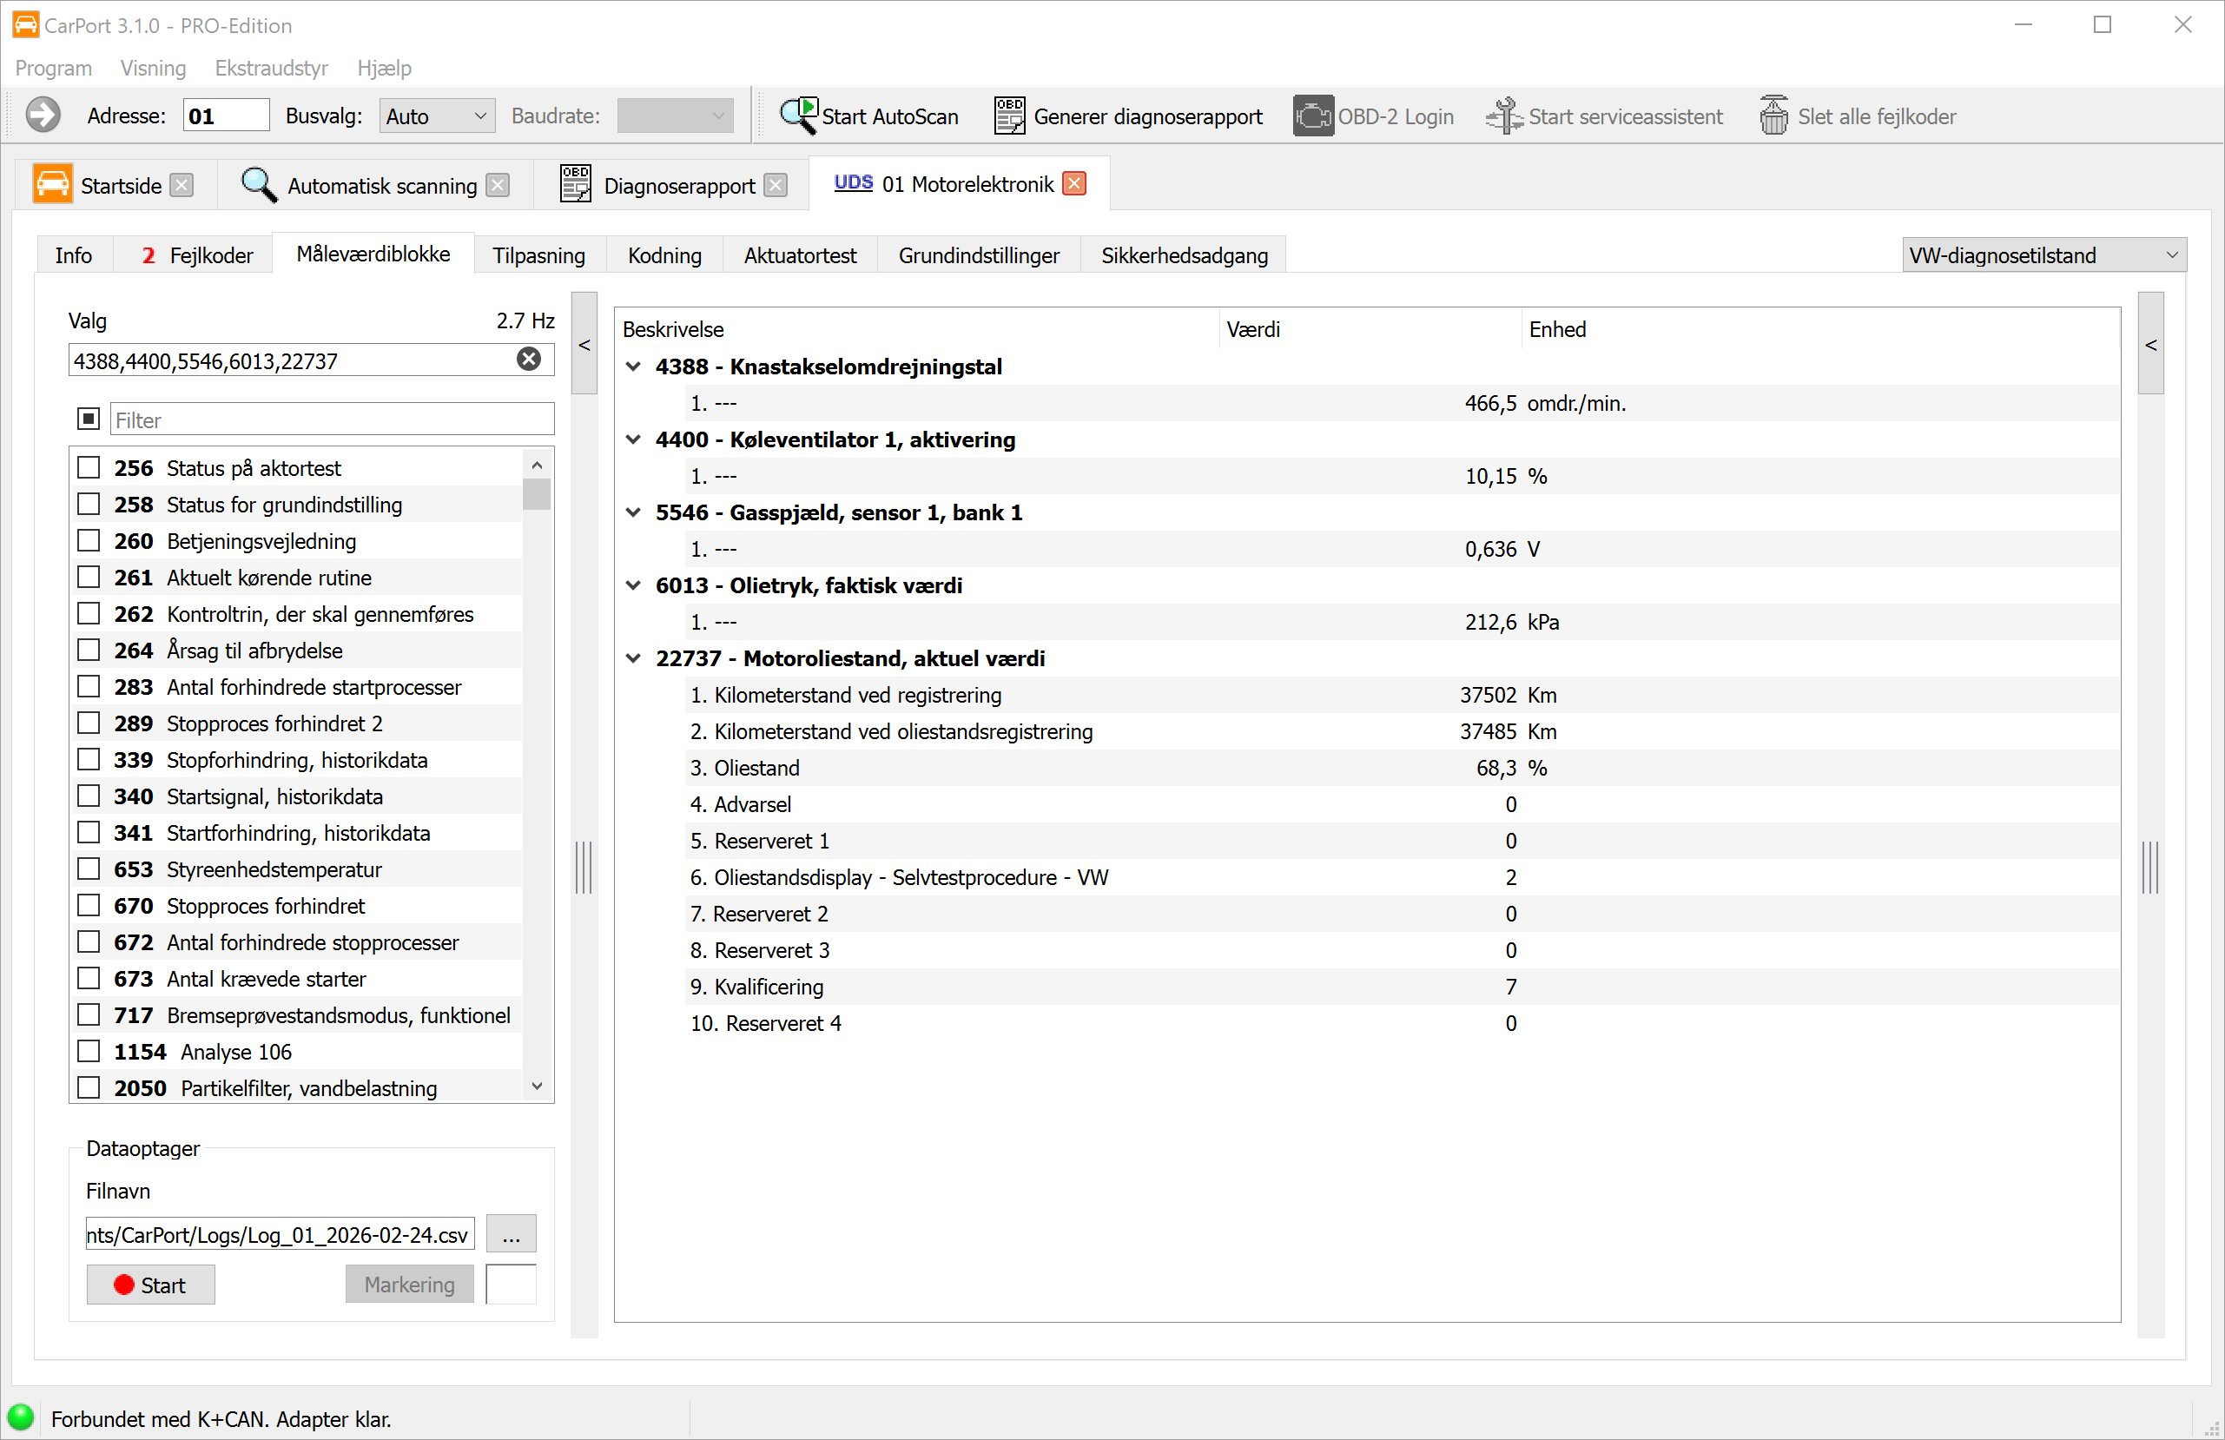Open the Ekstraudstyr menu
Screen dimensions: 2225x1440
pos(271,69)
